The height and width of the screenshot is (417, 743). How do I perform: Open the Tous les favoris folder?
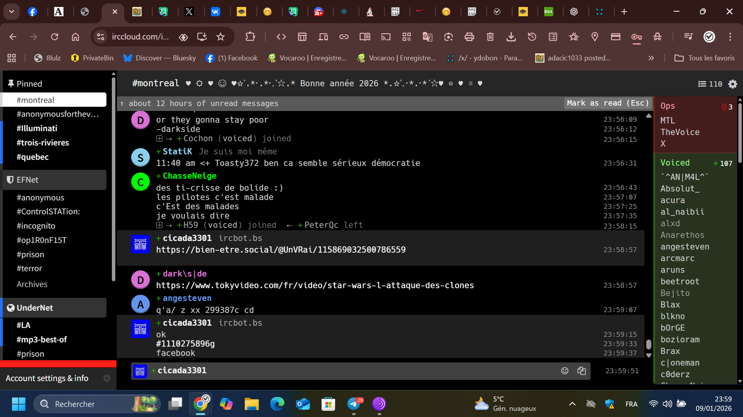[x=705, y=58]
